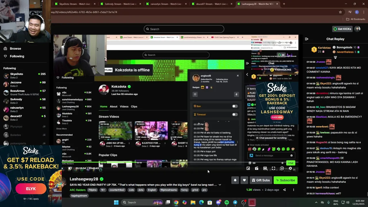Expand the chat gifters leaderboard
Viewport: 368px width, 207px height.
point(335,57)
